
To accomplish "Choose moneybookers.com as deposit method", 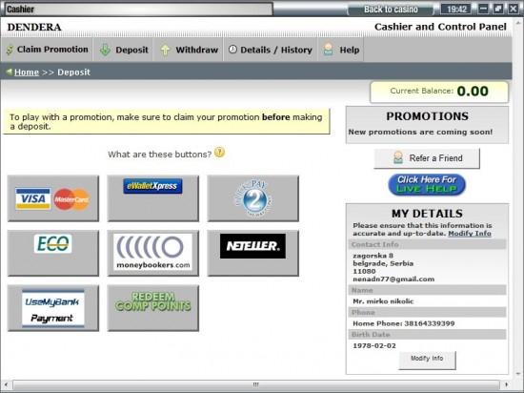I will (153, 253).
